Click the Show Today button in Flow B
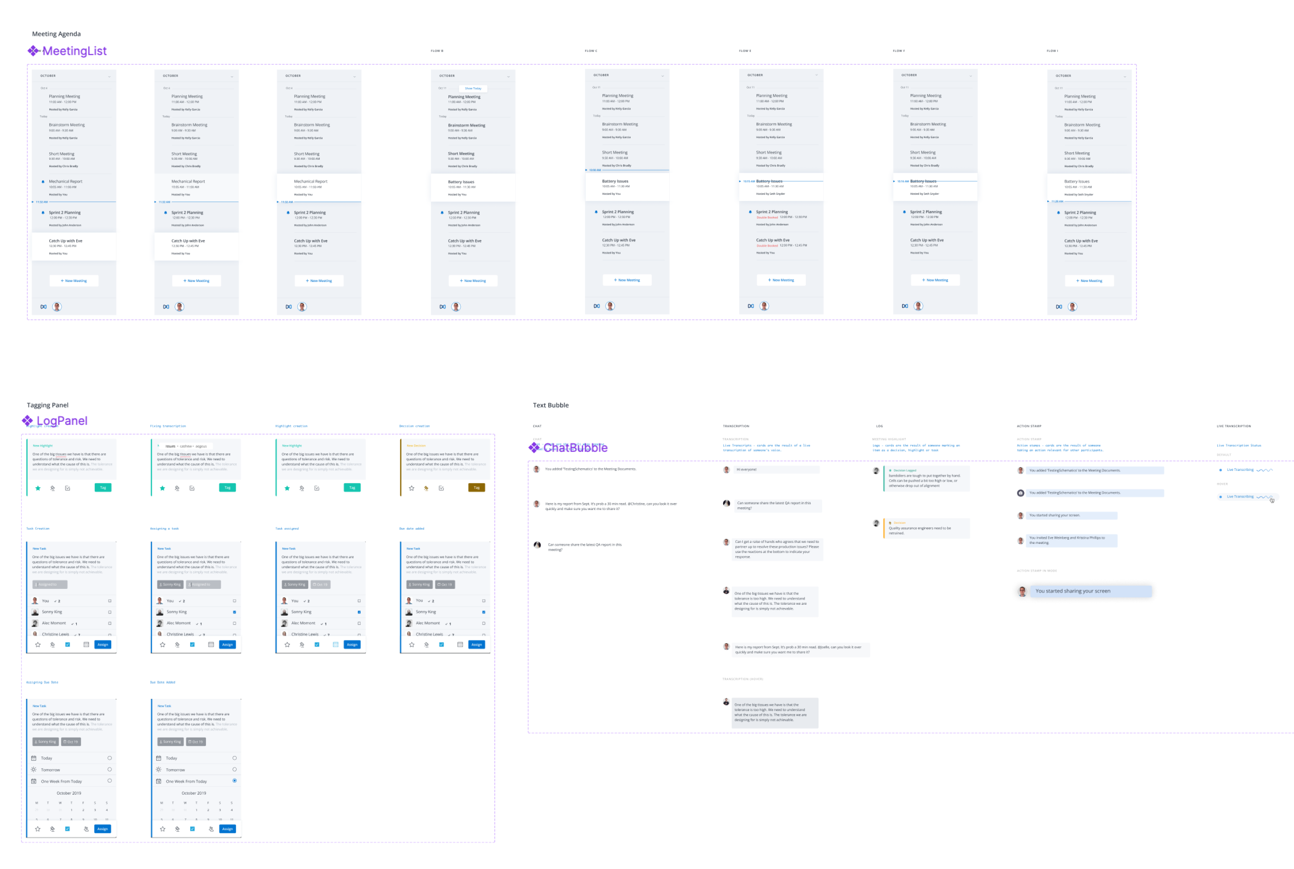Screen dimensions: 1294x869 [x=473, y=88]
